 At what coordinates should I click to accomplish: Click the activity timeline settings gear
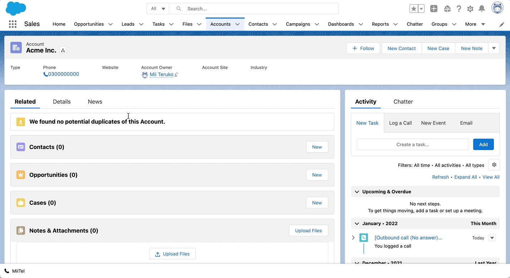click(494, 165)
